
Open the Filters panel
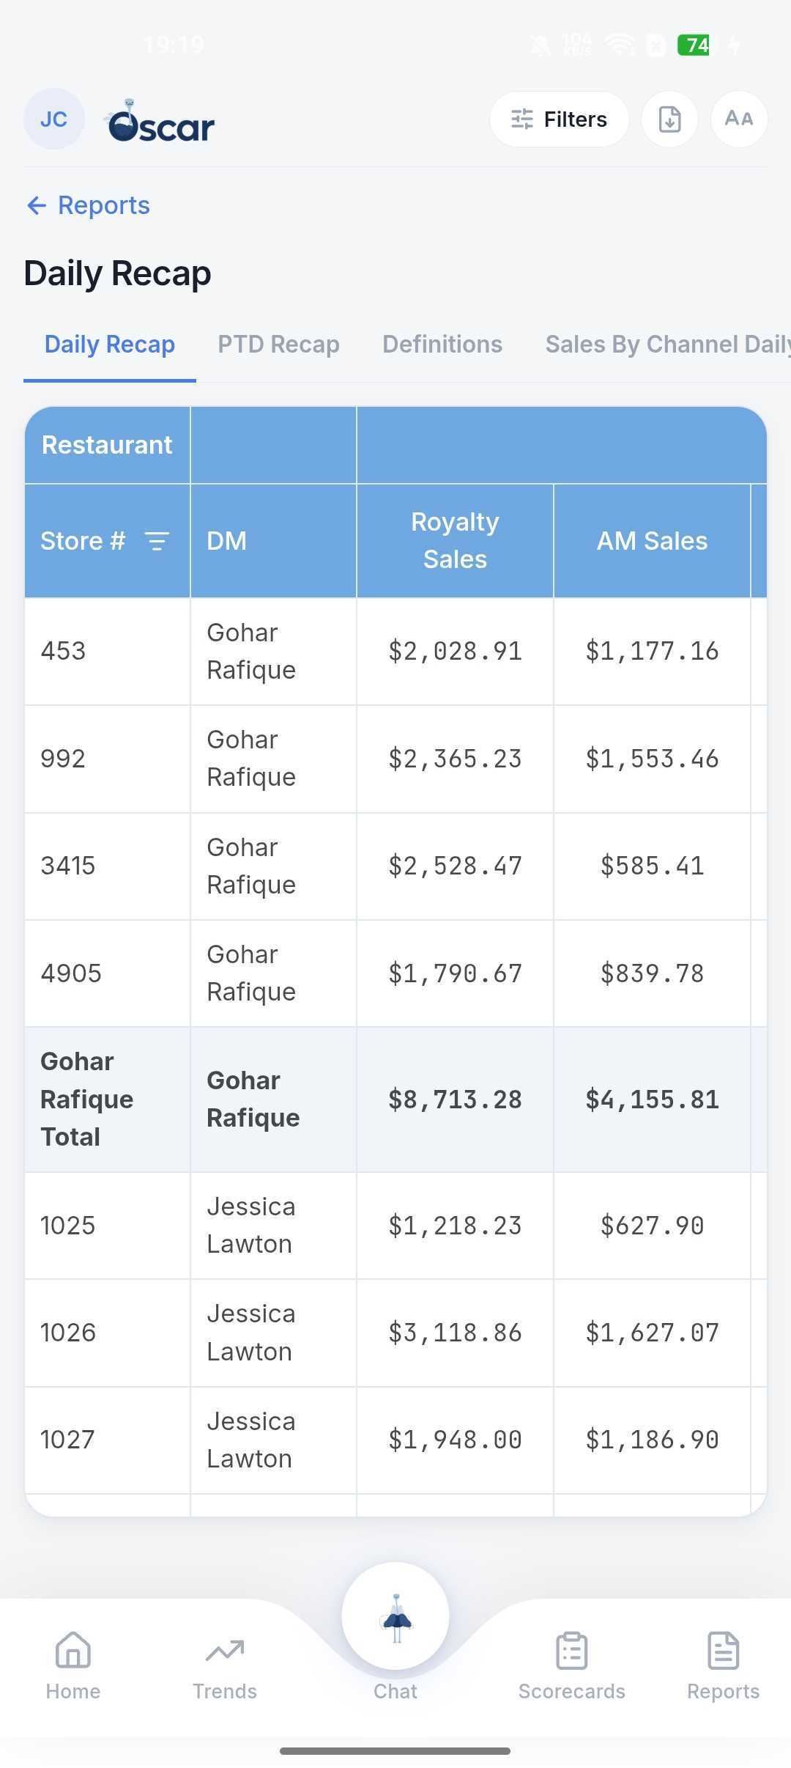pos(559,119)
